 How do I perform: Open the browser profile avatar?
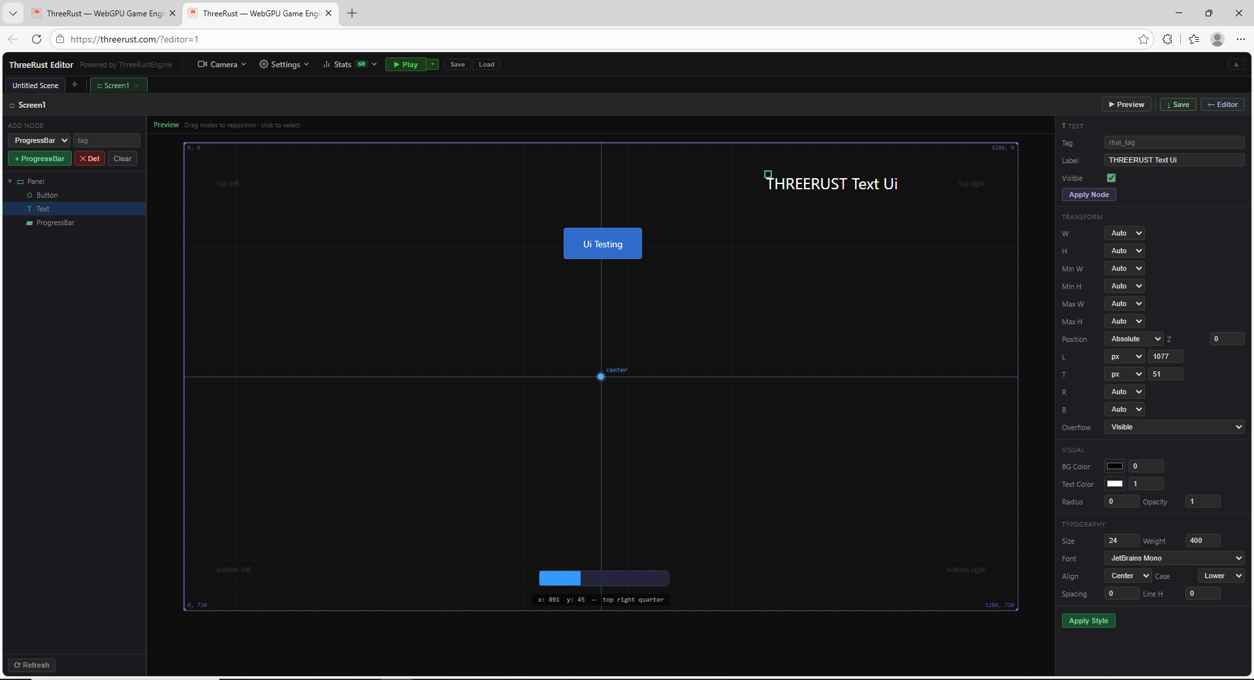click(1217, 39)
